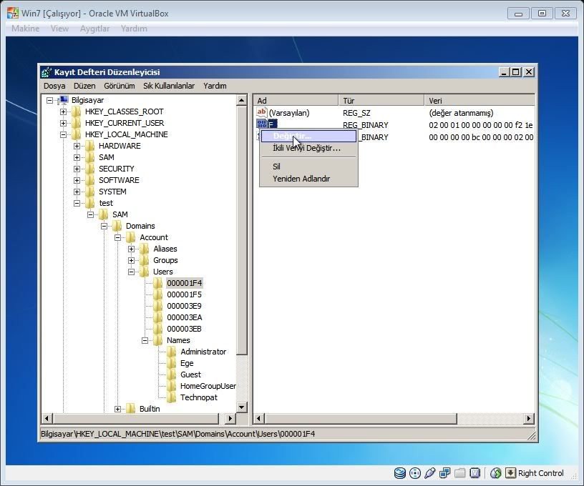Viewport: 584px width, 486px height.
Task: Click the shared folders status icon
Action: pyautogui.click(x=459, y=473)
